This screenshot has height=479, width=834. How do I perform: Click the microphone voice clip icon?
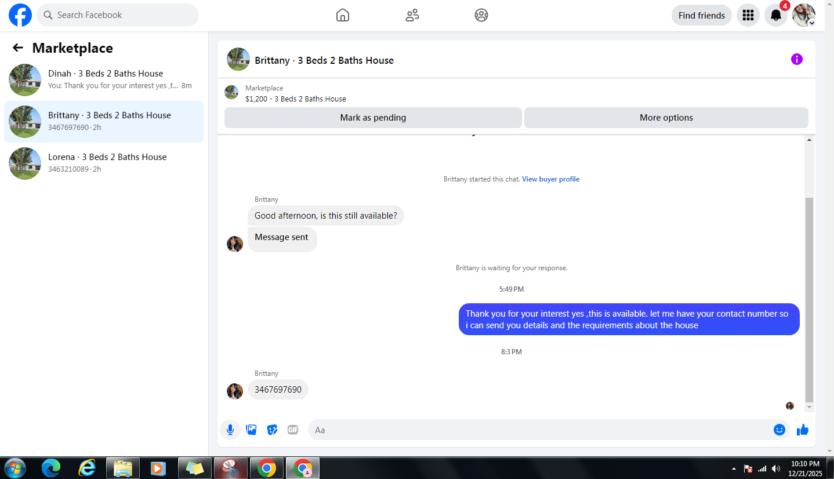pos(230,430)
